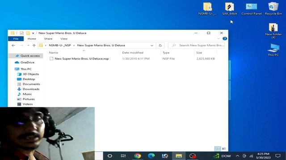This screenshot has height=160, width=286.
Task: Select Recycle Bin desktop icon
Action: [273, 9]
